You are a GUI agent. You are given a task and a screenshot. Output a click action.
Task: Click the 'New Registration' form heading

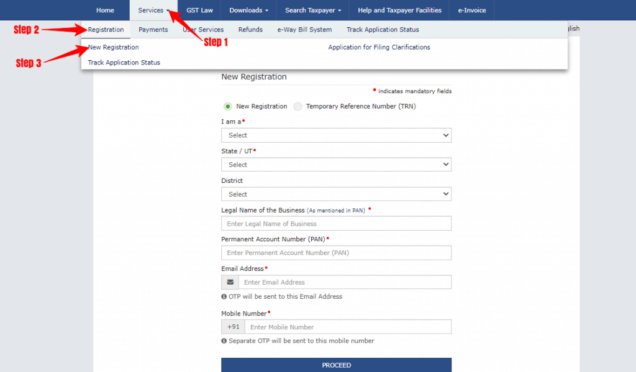tap(254, 77)
